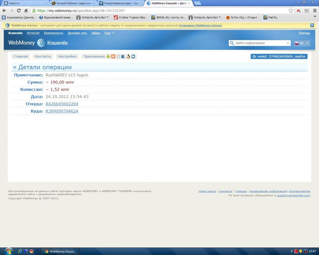Bookmark this page with the star icon
Viewport: 319px width, 255px height.
(291, 11)
